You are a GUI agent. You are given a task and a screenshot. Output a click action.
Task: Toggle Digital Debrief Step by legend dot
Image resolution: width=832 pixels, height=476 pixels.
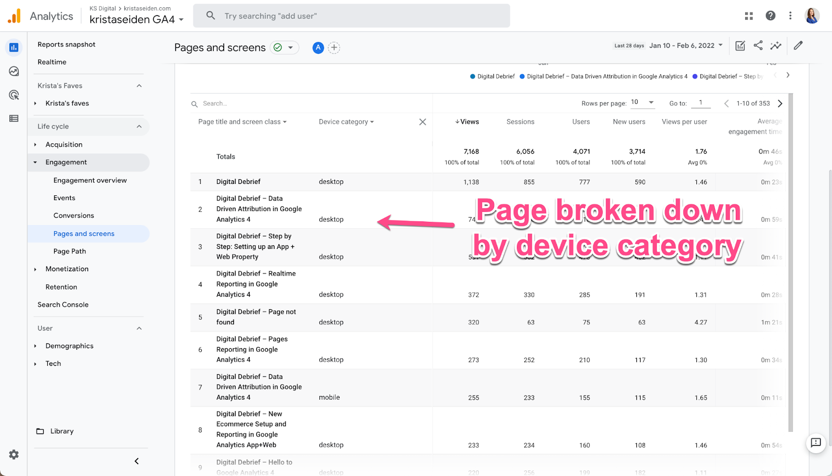[x=695, y=76]
